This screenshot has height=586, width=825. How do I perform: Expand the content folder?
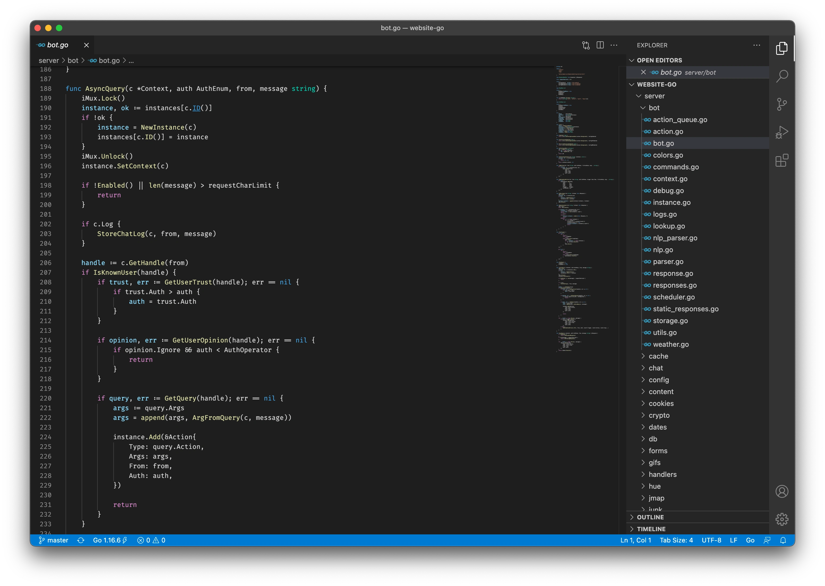tap(697, 391)
